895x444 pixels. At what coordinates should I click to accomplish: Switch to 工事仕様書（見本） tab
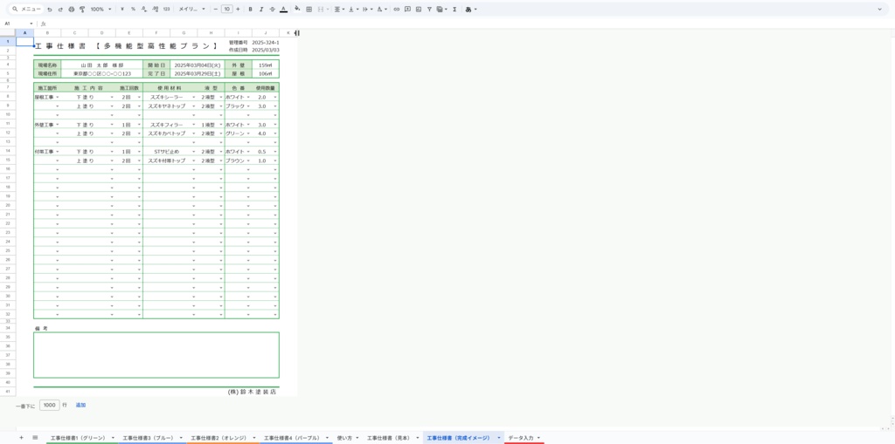(x=388, y=438)
